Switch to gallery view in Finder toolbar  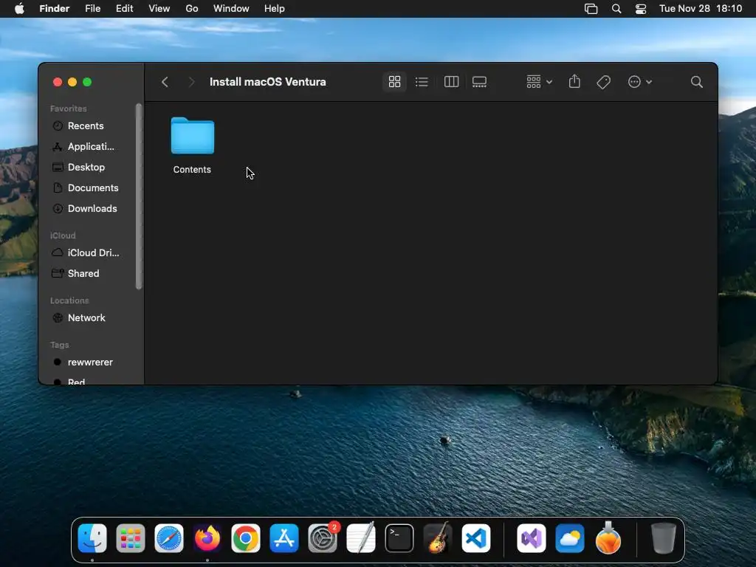(x=479, y=82)
